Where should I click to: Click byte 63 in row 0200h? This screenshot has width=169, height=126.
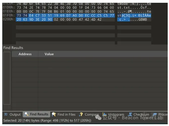click(x=25, y=19)
